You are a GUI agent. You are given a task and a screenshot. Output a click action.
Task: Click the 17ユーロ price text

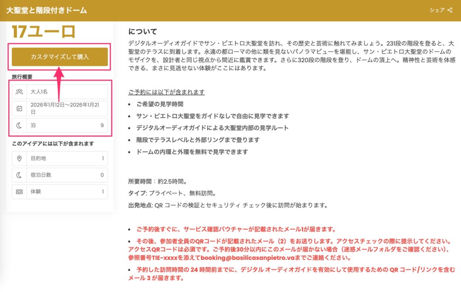point(43,32)
